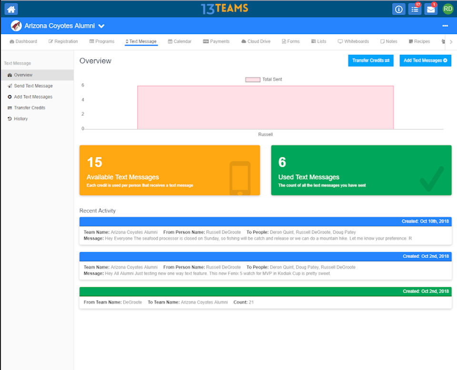Click the home icon in the top bar
This screenshot has height=370, width=457.
pos(11,10)
